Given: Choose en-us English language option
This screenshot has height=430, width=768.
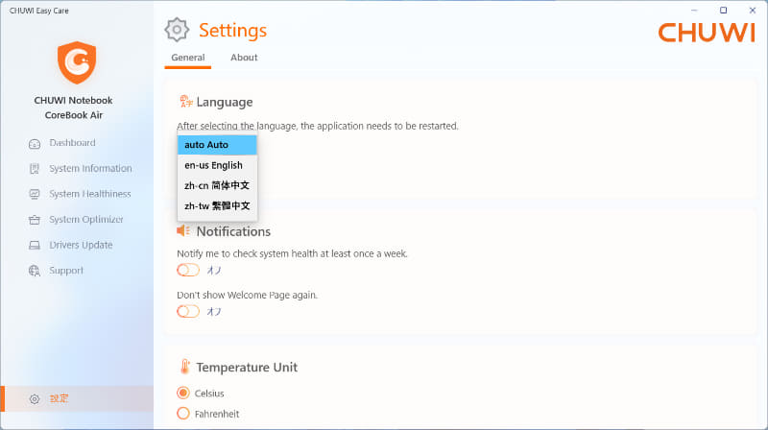Looking at the screenshot, I should click(217, 165).
